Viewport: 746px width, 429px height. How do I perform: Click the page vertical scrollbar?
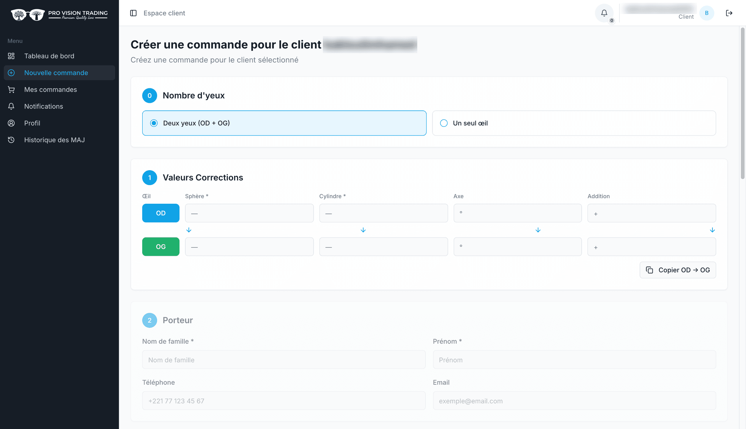(743, 103)
